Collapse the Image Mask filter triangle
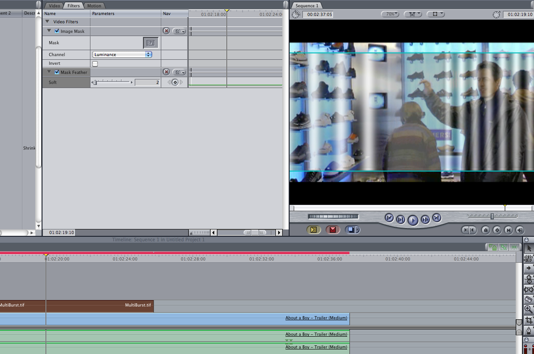 pyautogui.click(x=49, y=31)
